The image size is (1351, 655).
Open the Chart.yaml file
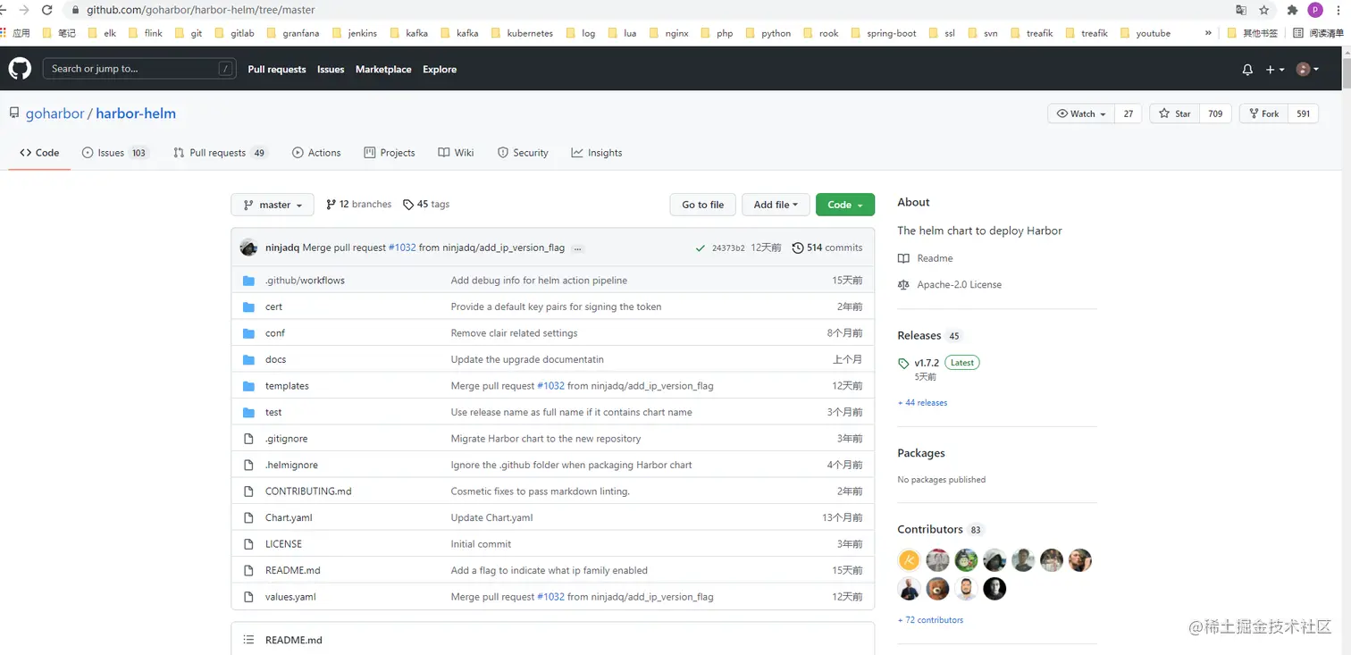click(289, 517)
